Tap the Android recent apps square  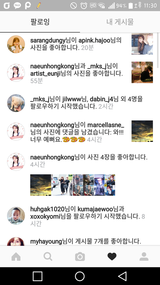38,276
